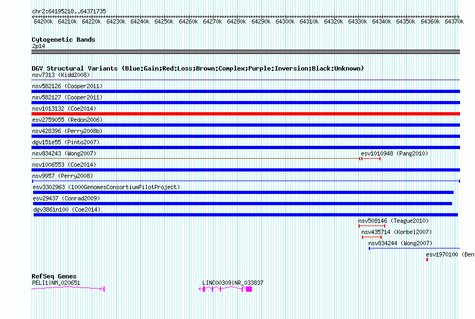
Task: Open the RefSeq Genes track heading
Action: (x=54, y=276)
